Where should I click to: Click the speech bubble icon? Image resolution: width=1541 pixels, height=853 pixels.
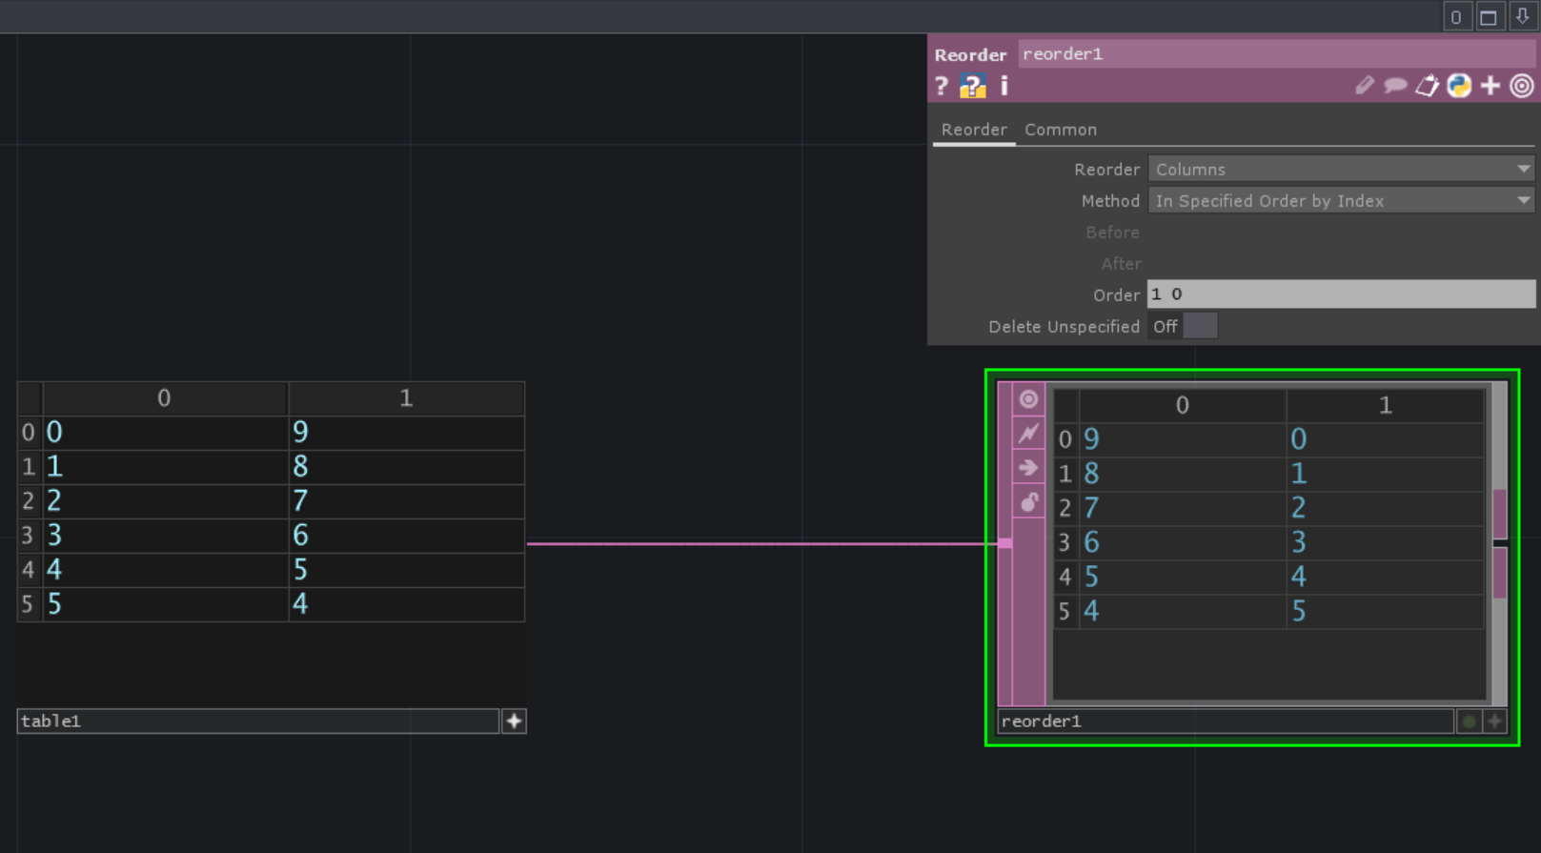point(1395,86)
